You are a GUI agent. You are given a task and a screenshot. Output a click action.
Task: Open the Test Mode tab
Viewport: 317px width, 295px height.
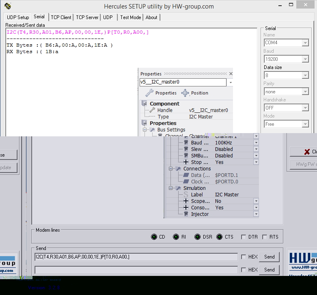coord(131,17)
